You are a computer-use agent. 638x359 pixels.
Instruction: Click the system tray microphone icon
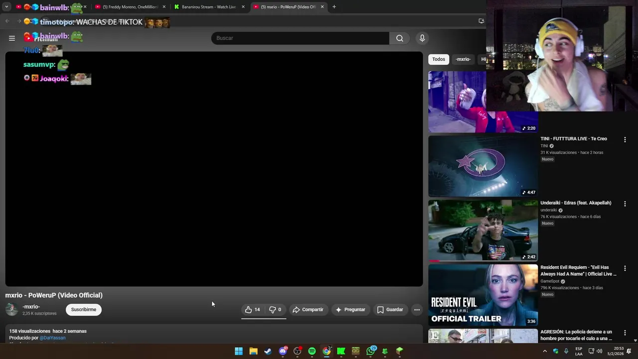tap(566, 351)
